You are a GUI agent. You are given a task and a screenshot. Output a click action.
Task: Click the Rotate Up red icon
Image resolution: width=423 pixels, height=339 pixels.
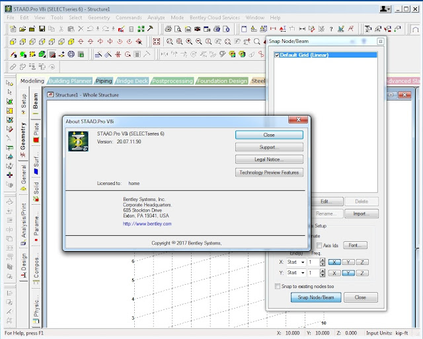[81, 42]
